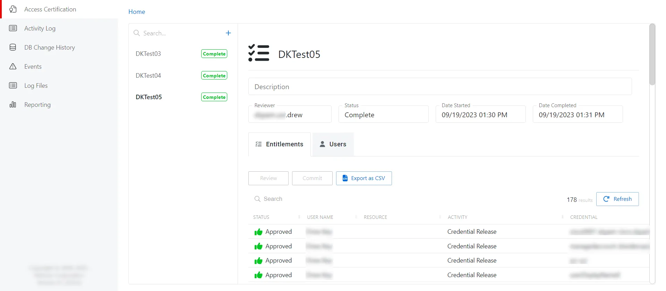This screenshot has width=666, height=291.
Task: Sort by USER NAME column header
Action: [x=320, y=217]
